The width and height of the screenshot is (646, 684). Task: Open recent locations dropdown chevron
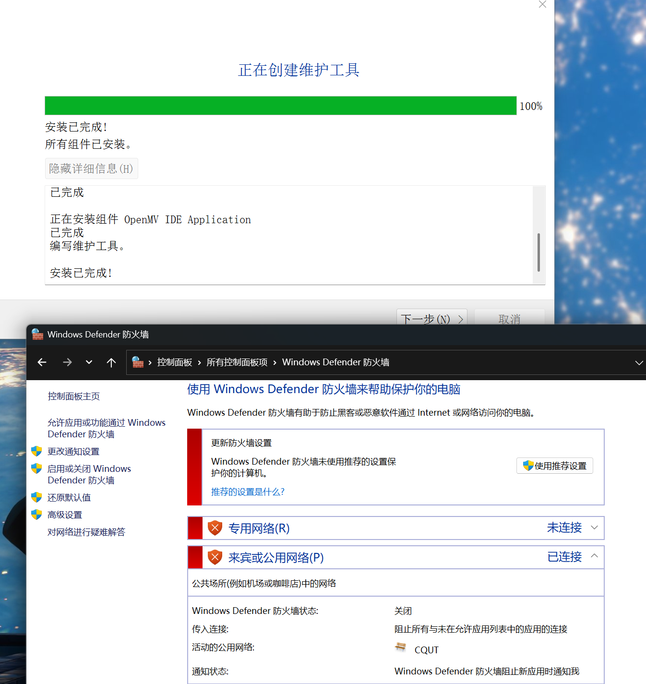pos(89,362)
